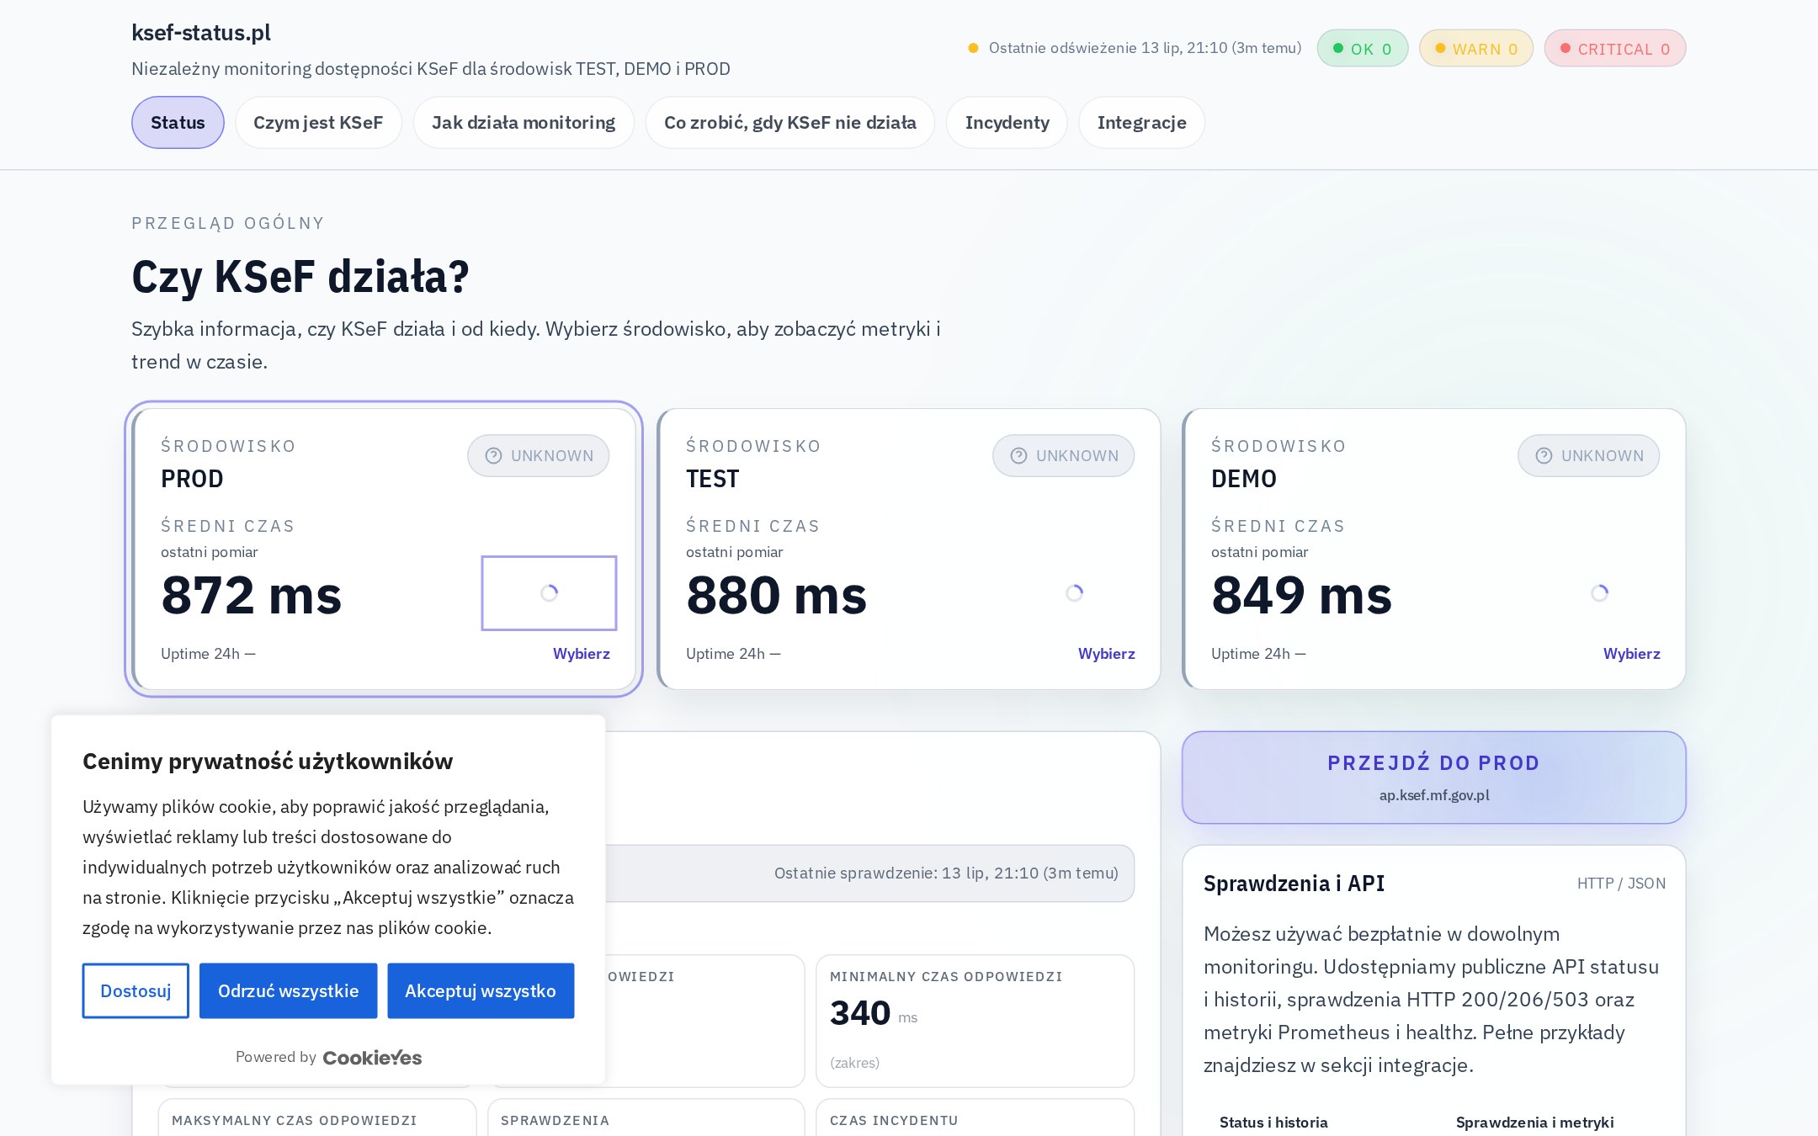Viewport: 1818px width, 1136px height.
Task: Click question mark icon in TEST UNKNOWN badge
Action: [x=1019, y=455]
